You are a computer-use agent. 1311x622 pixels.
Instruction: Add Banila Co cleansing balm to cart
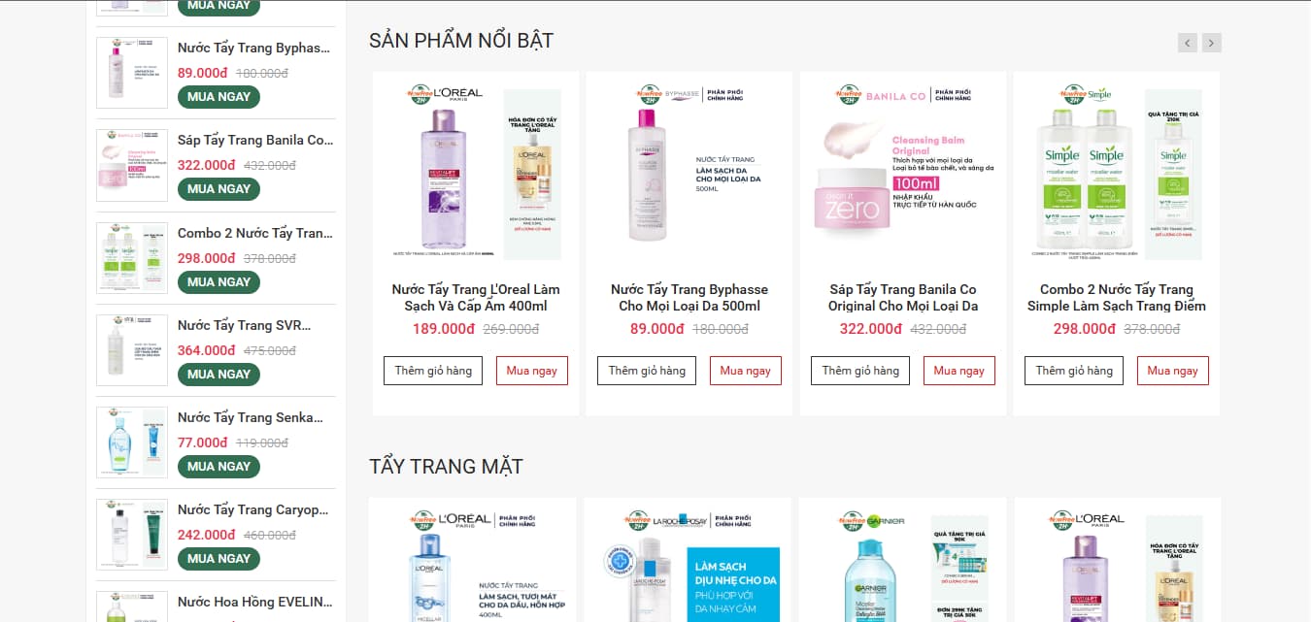860,371
